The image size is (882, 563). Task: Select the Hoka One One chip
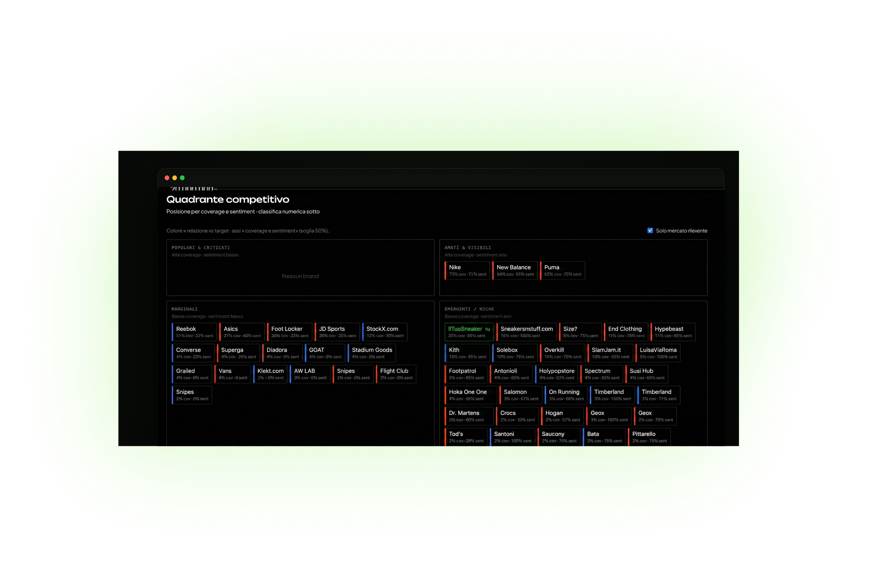click(470, 395)
